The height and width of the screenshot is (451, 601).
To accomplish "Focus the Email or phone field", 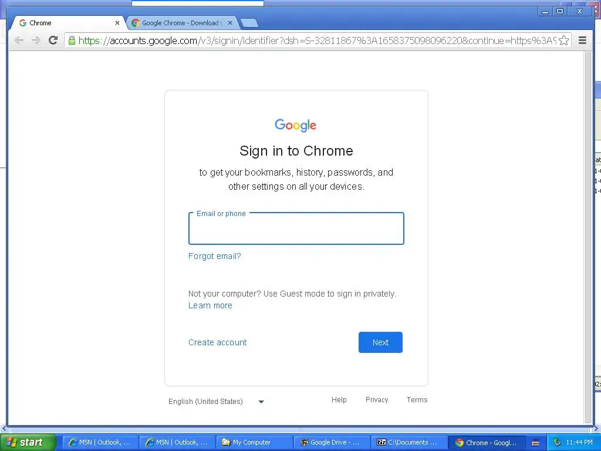I will (x=296, y=228).
